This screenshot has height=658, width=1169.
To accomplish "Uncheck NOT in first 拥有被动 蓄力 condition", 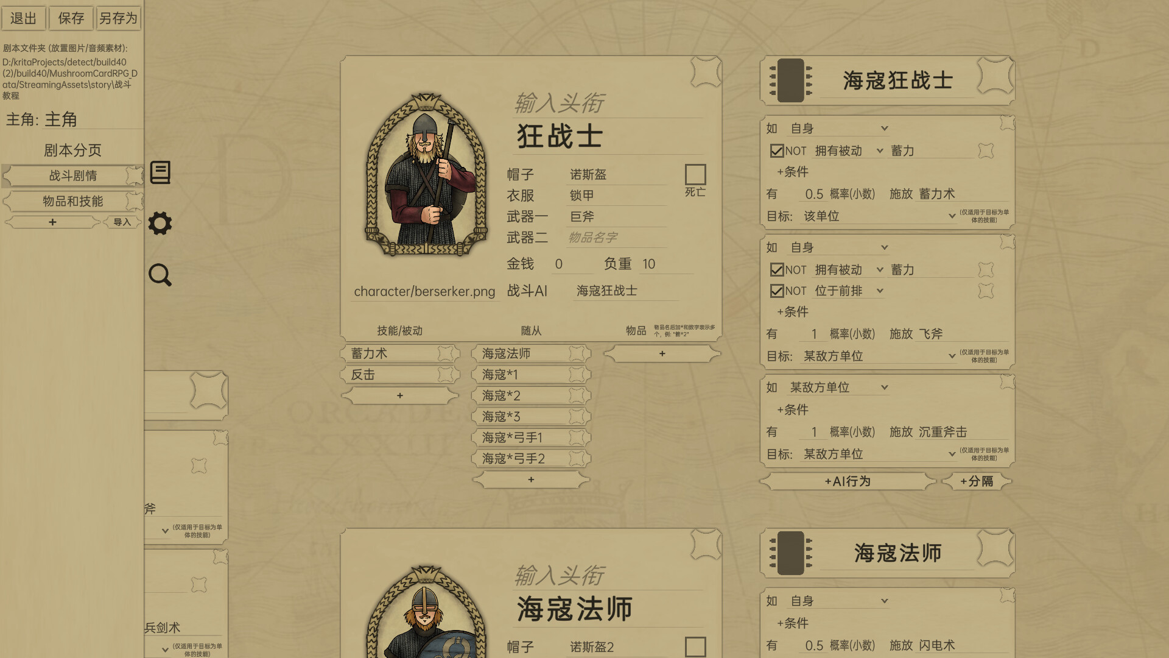I will point(777,150).
